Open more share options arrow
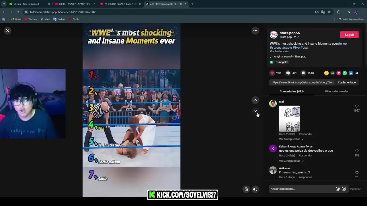The image size is (367, 206). pyautogui.click(x=357, y=73)
